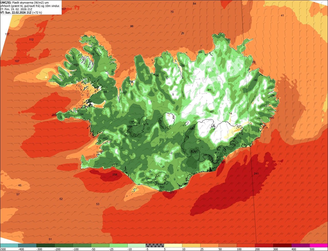Image resolution: width=328 pixels, height=251 pixels.
Task: Click the '-300' legend label
Action: [x=39, y=249]
